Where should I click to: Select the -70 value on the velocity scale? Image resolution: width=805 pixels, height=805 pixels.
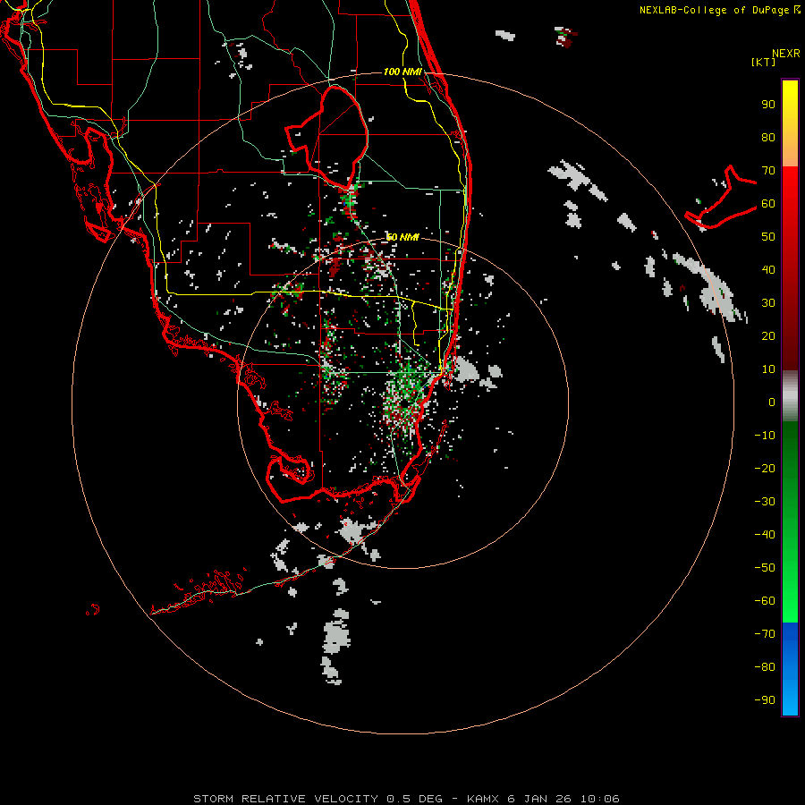coord(765,634)
